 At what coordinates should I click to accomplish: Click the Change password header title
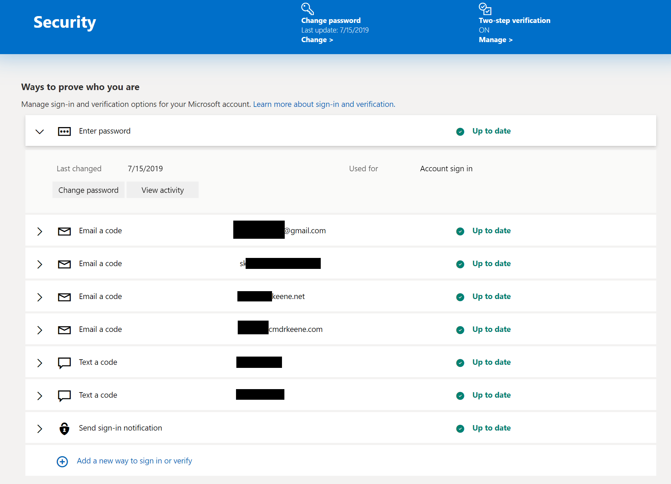pos(331,21)
